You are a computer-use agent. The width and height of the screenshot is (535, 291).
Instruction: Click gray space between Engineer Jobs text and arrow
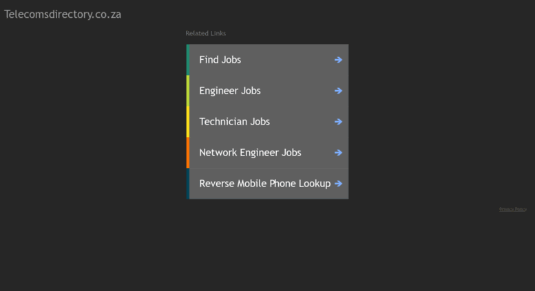click(297, 91)
